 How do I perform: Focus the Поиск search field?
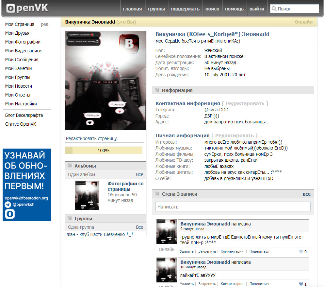point(295,9)
